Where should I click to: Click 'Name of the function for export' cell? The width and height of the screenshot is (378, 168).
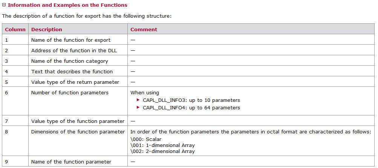71,40
